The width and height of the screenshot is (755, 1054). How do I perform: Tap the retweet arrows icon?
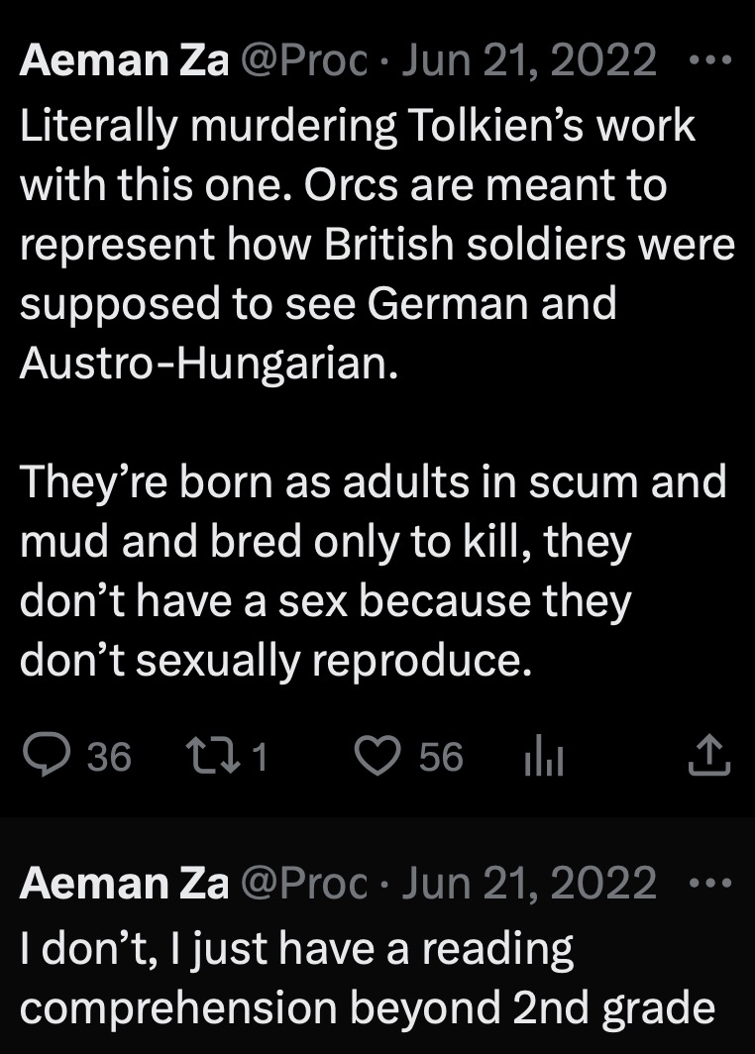pyautogui.click(x=210, y=757)
